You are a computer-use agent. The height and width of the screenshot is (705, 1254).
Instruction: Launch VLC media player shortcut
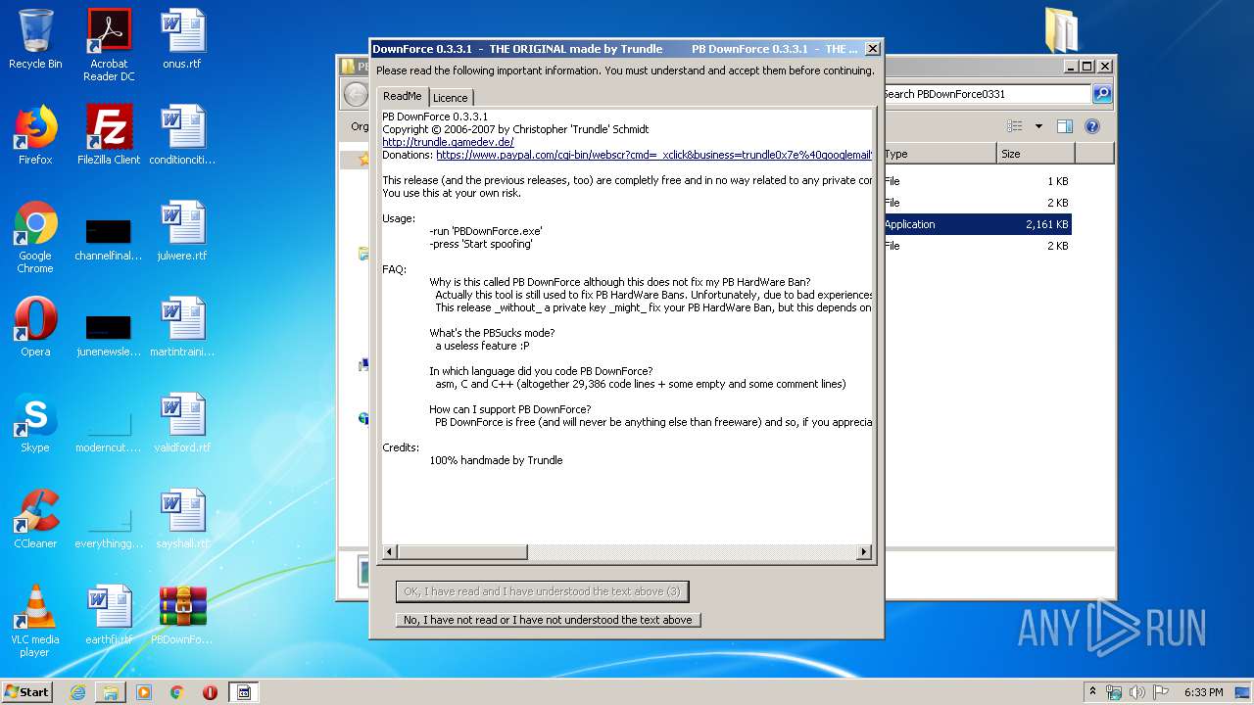[35, 621]
